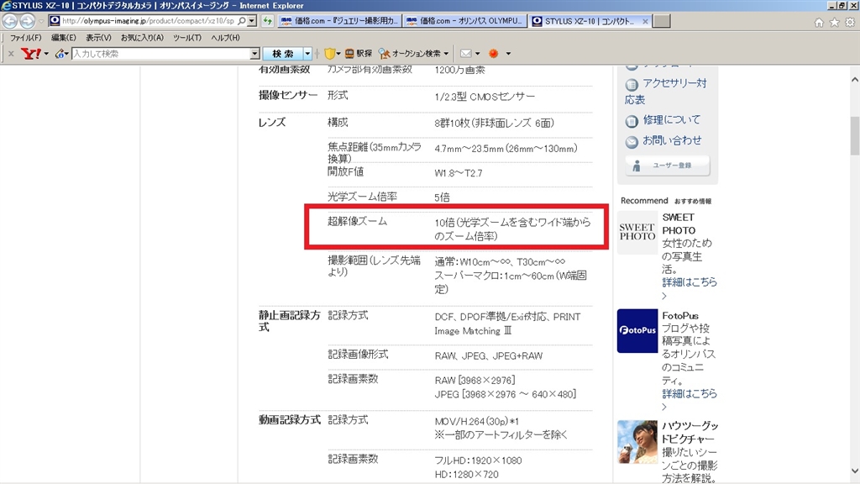The width and height of the screenshot is (860, 484).
Task: Click the icon beside アクセサリー対応表
Action: (x=632, y=85)
